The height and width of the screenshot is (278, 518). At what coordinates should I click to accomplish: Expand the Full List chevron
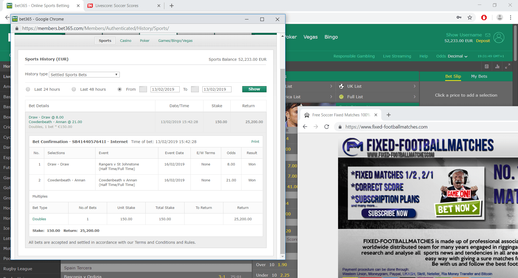[415, 97]
